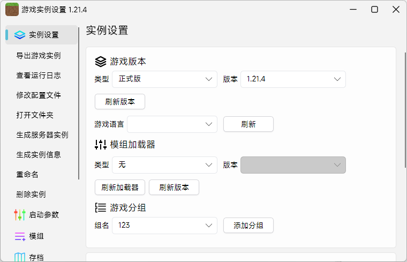The width and height of the screenshot is (407, 262).
Task: Choose 修改配置文件 in the sidebar
Action: point(39,95)
